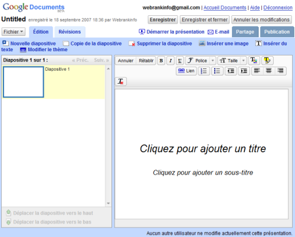Increase the text indent
This screenshot has width=295, height=237.
point(244,71)
